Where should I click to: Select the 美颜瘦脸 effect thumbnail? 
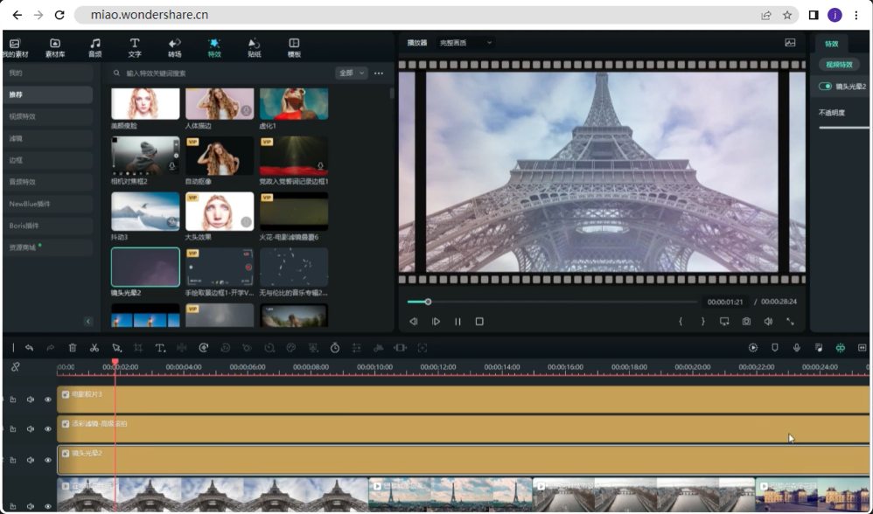(145, 103)
